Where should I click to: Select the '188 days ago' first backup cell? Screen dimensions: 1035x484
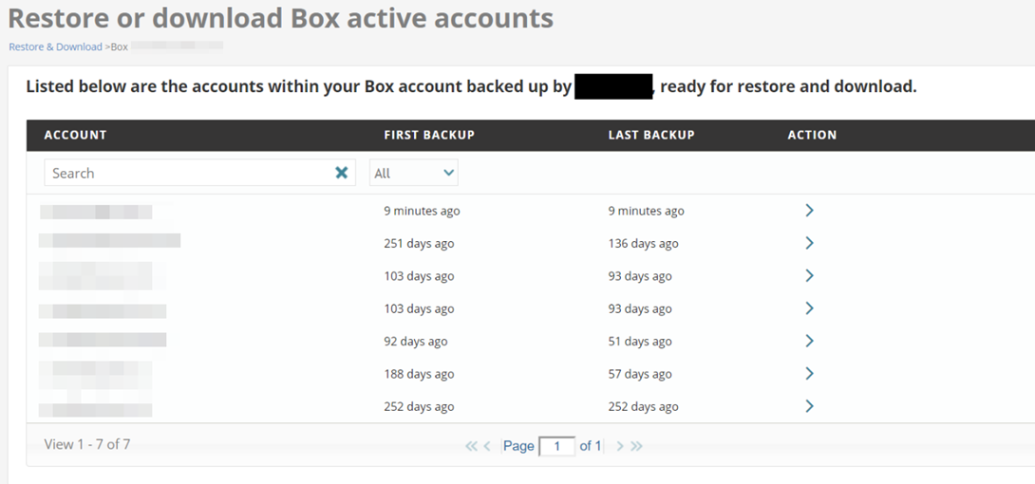coord(419,374)
